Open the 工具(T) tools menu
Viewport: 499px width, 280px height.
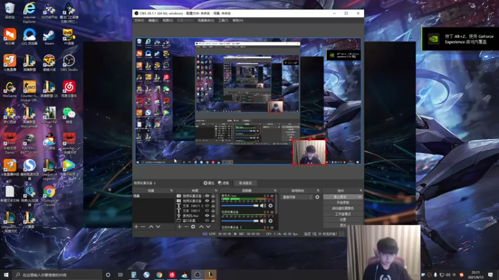(223, 21)
